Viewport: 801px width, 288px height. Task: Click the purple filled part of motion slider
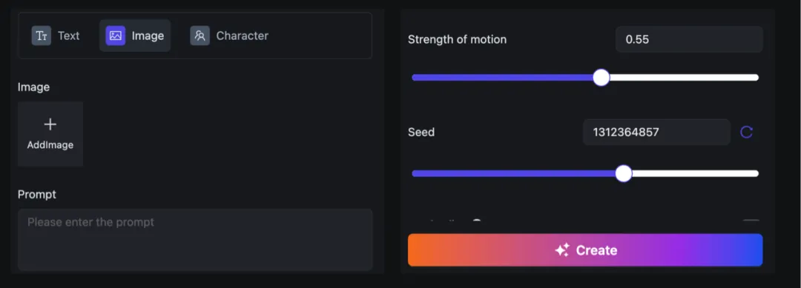coord(503,78)
